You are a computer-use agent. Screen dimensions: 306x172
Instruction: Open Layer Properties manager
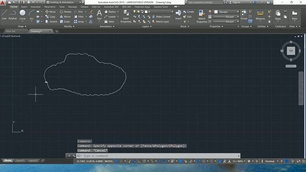click(126, 16)
